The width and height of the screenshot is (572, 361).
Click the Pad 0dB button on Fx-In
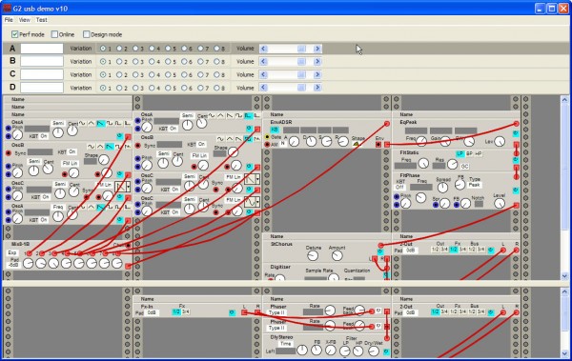[x=152, y=312]
